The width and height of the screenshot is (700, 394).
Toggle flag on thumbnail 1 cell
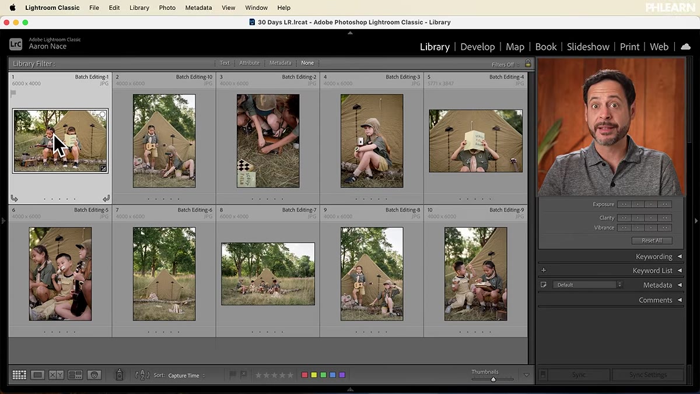point(13,93)
